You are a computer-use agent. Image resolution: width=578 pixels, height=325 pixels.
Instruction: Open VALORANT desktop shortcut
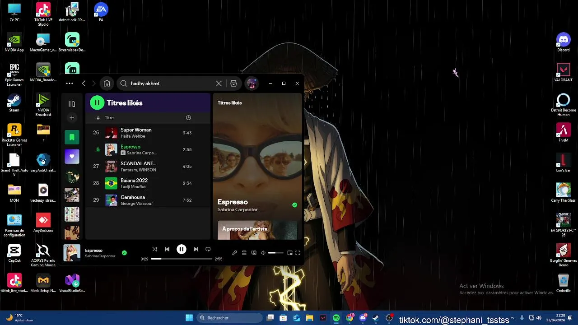(564, 72)
